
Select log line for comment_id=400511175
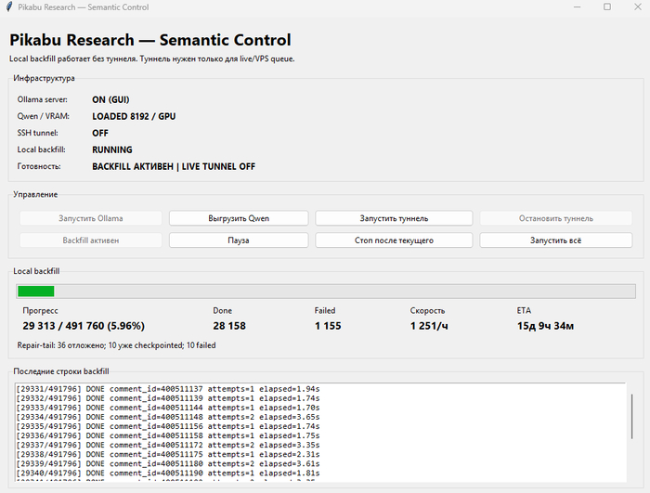(x=168, y=454)
